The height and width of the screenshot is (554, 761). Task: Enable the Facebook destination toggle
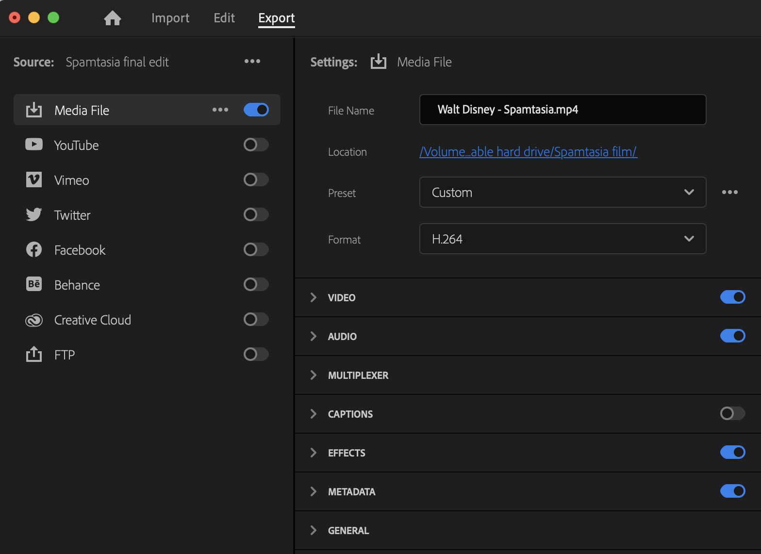pos(256,249)
